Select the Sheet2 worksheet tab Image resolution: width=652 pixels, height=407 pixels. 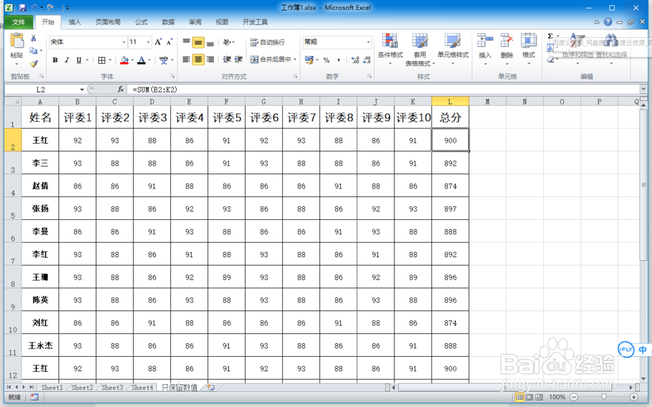82,387
